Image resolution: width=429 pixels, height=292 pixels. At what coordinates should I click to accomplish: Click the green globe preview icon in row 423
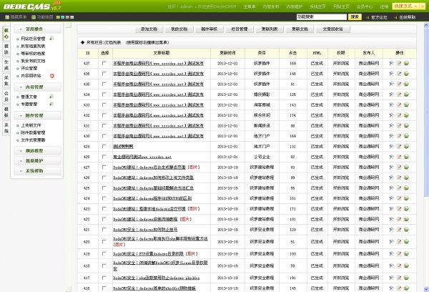[406, 209]
